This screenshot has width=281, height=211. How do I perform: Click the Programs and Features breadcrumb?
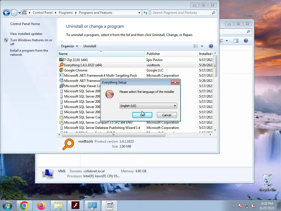point(95,13)
